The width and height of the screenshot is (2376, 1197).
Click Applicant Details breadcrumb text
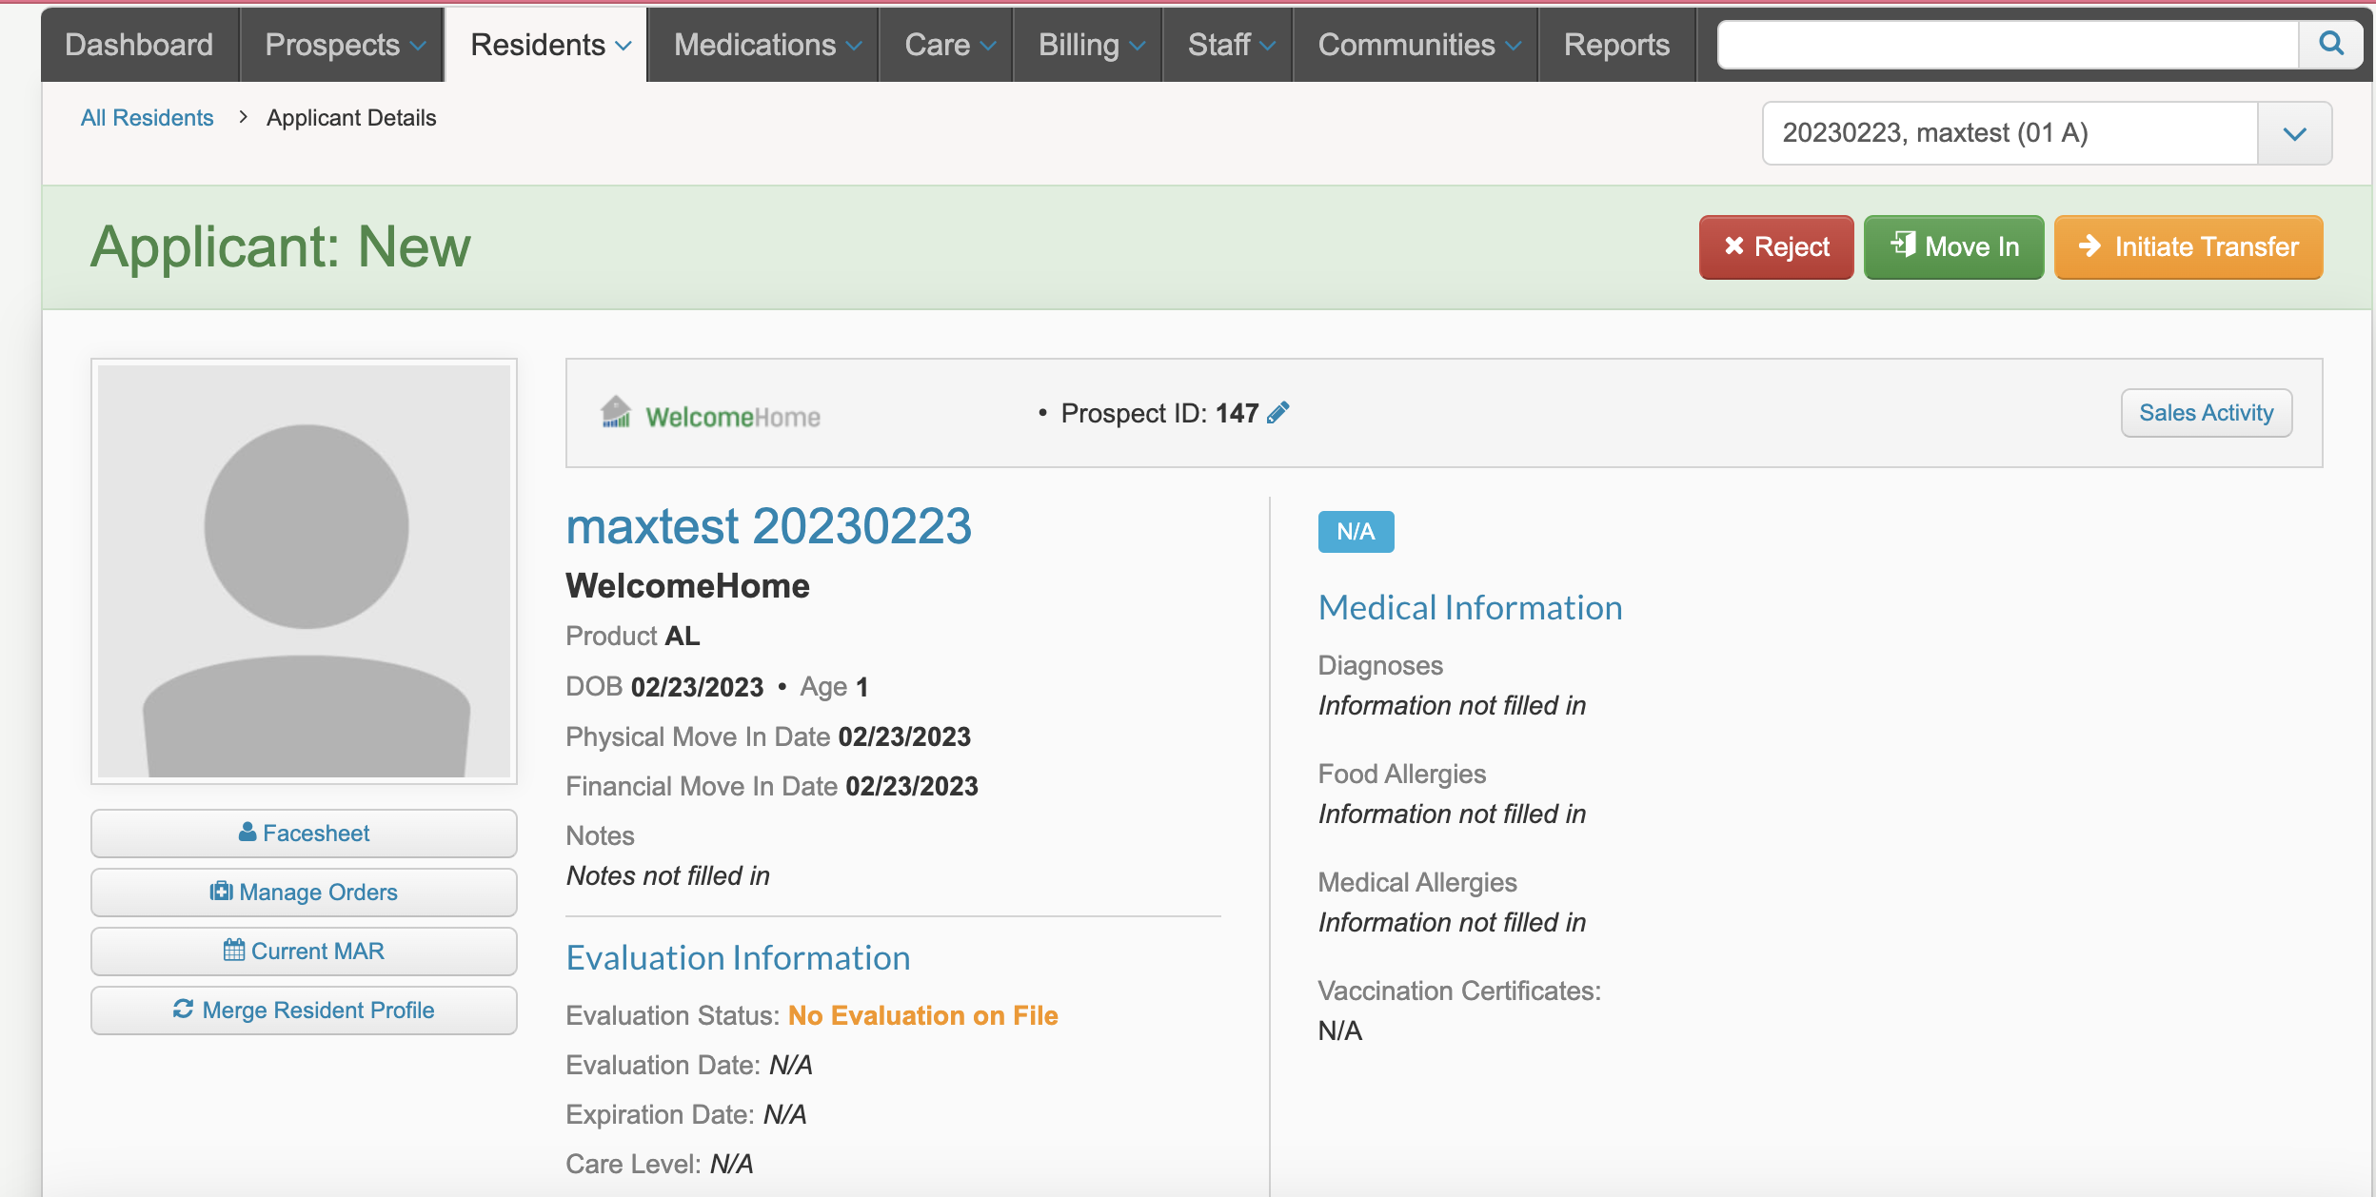click(351, 117)
